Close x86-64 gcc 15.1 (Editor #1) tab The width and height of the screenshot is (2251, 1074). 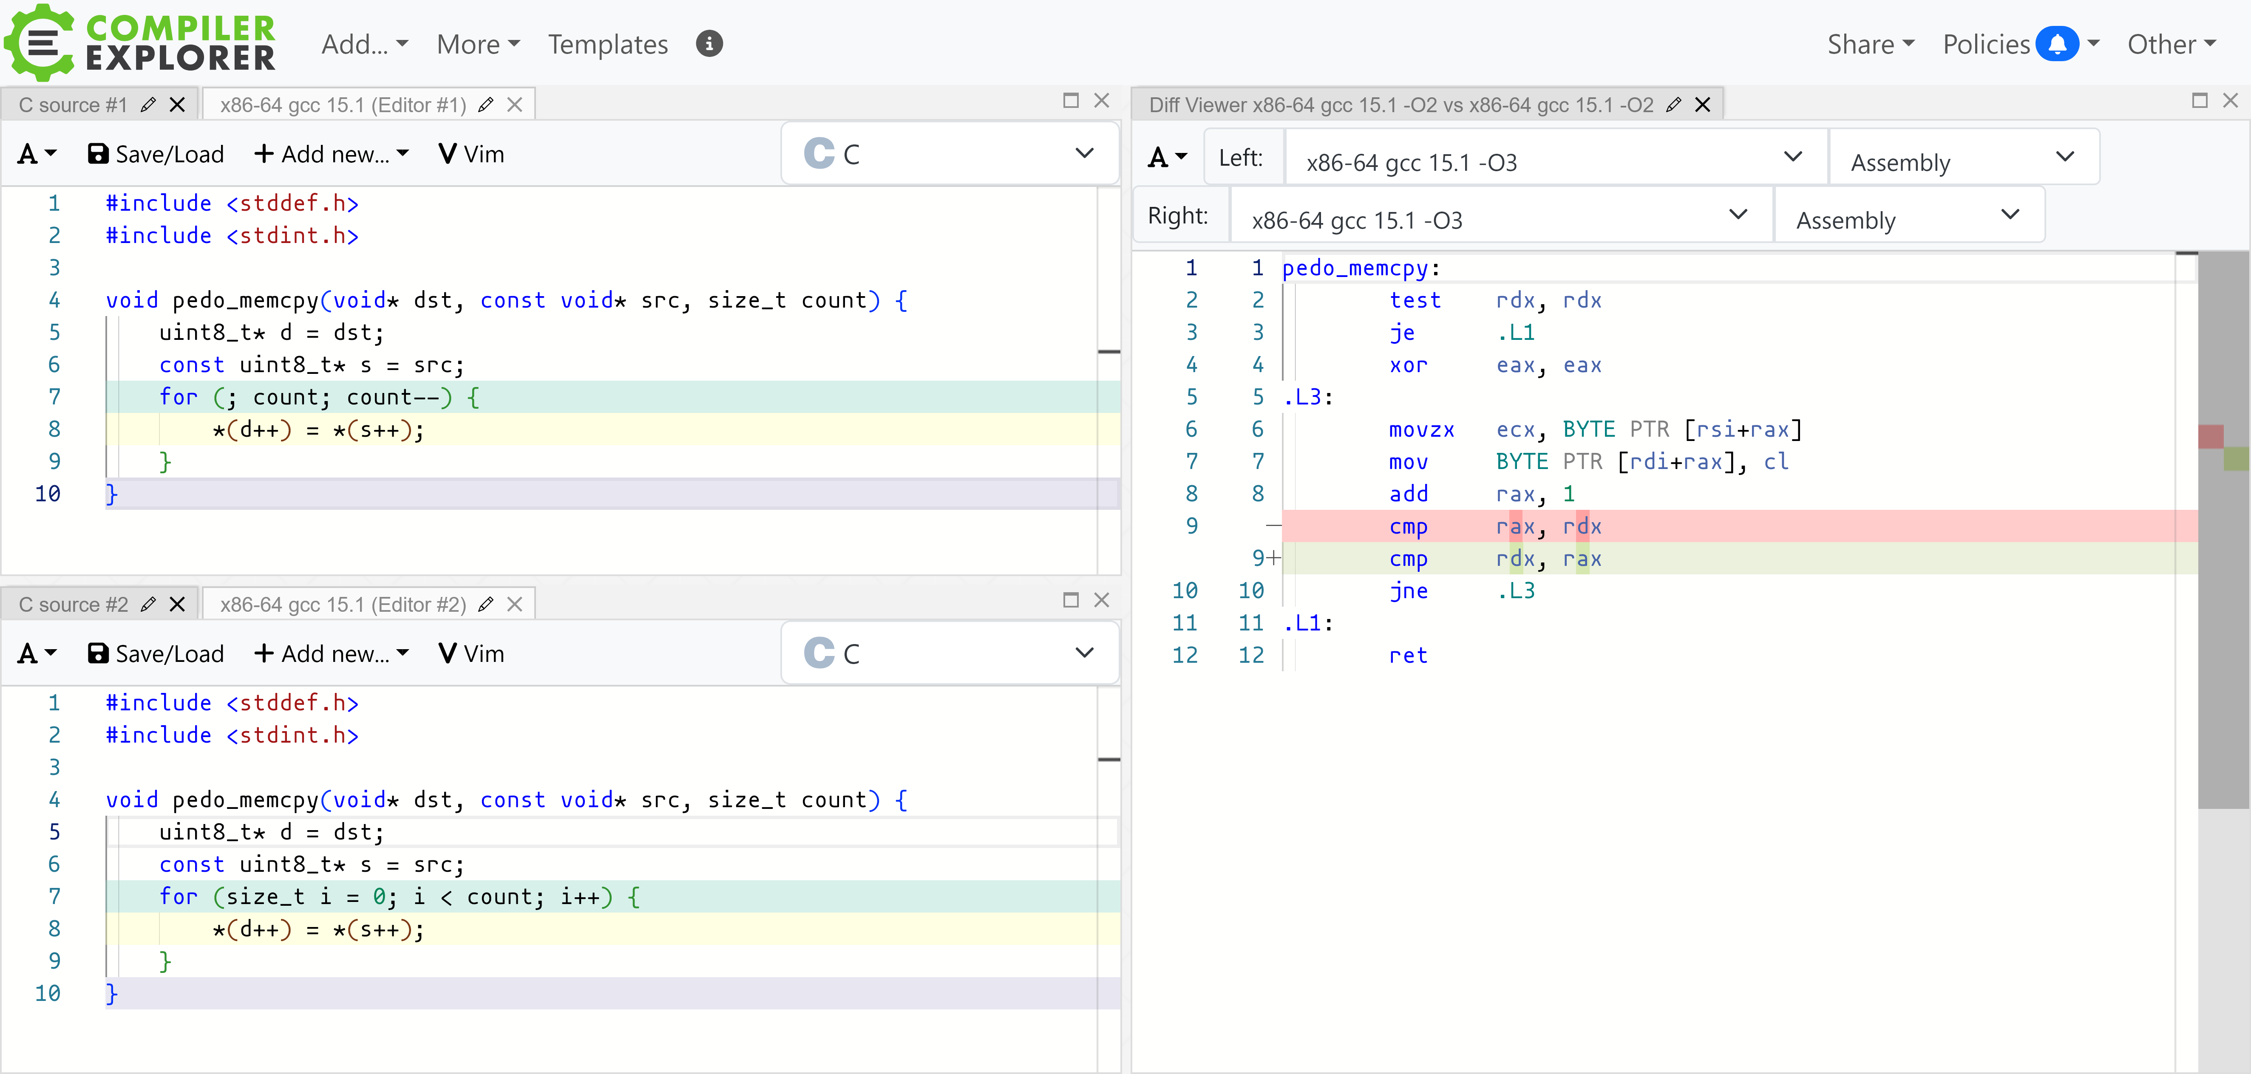[x=515, y=105]
